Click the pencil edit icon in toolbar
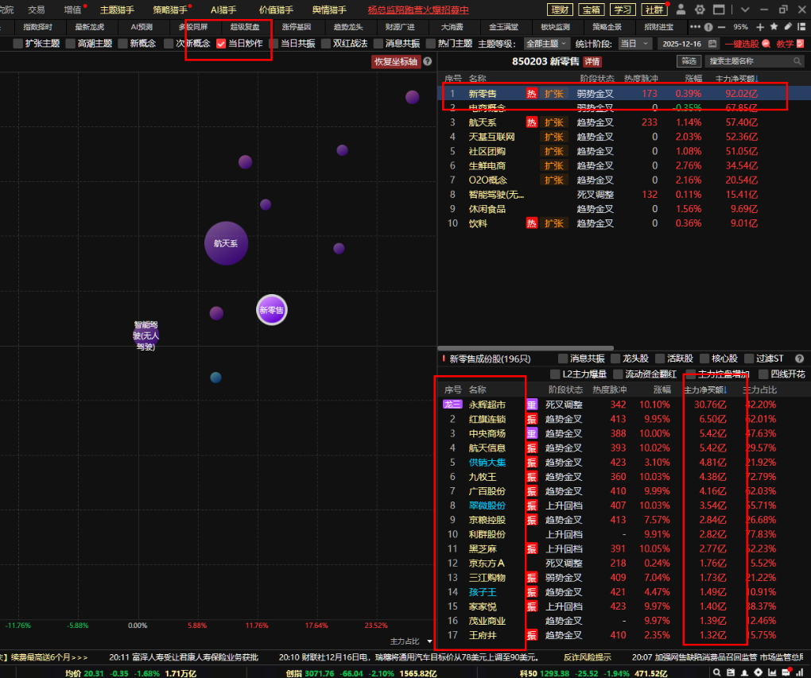The width and height of the screenshot is (811, 678). [787, 26]
